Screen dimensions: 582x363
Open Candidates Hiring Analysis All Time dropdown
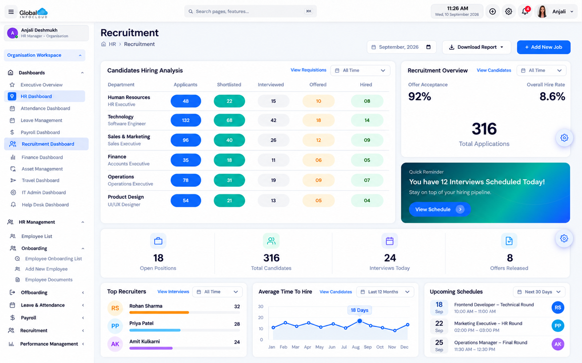[x=360, y=70]
